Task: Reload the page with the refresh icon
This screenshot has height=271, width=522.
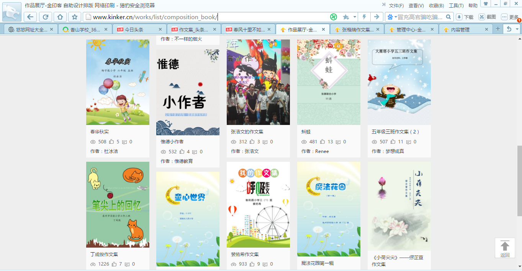Action: tap(45, 17)
